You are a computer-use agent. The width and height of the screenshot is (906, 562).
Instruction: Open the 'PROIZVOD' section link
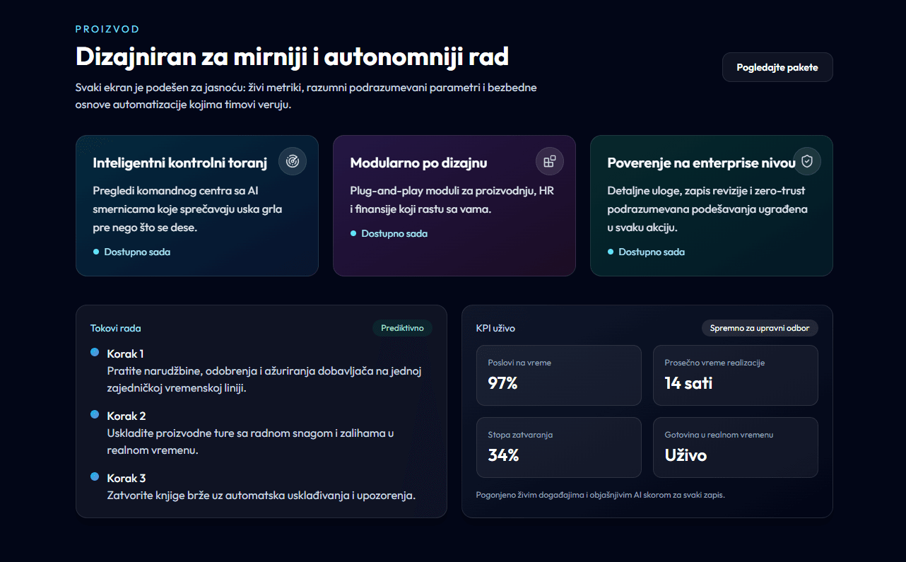tap(107, 29)
